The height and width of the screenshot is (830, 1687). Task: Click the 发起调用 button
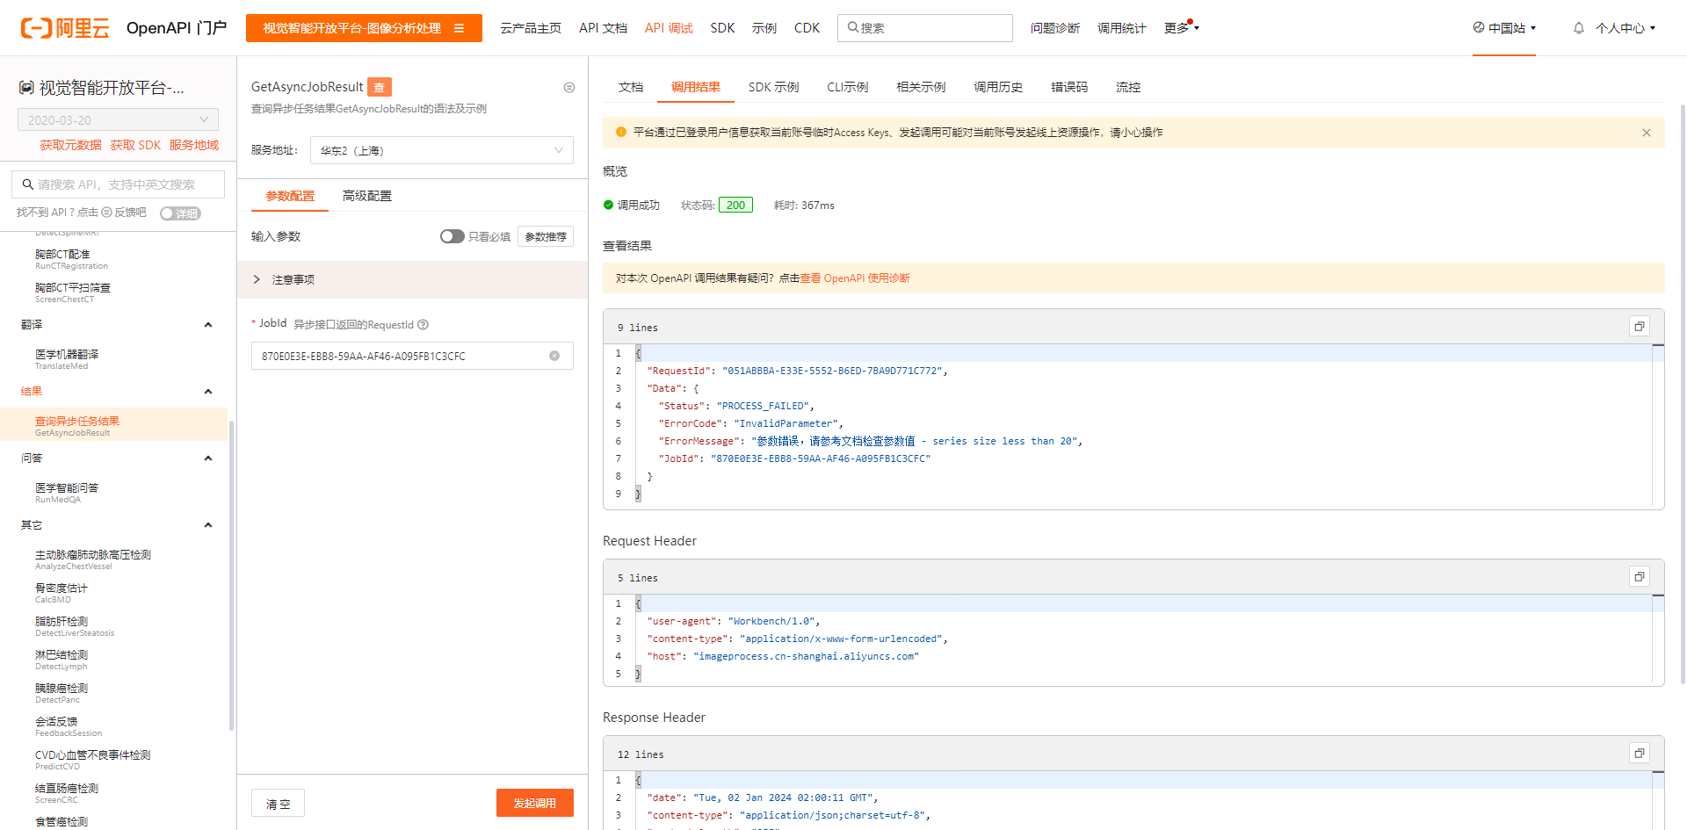[x=535, y=803]
